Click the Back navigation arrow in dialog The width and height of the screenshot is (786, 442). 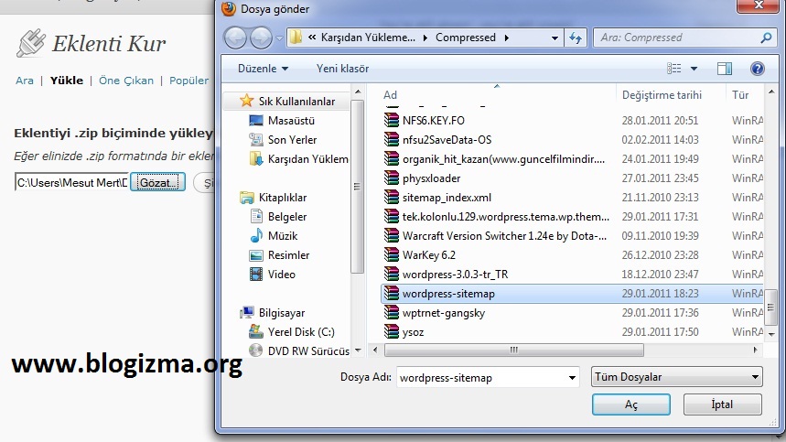click(x=235, y=38)
